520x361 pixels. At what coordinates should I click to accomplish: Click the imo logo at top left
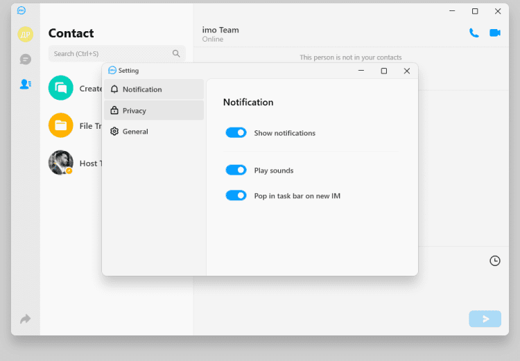click(x=21, y=10)
